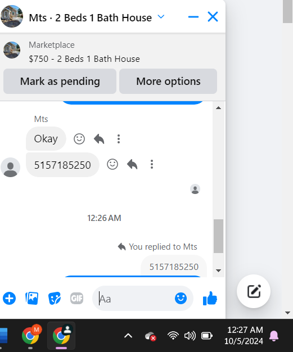Click chat scroll down arrow
293x352 pixels.
point(218,270)
